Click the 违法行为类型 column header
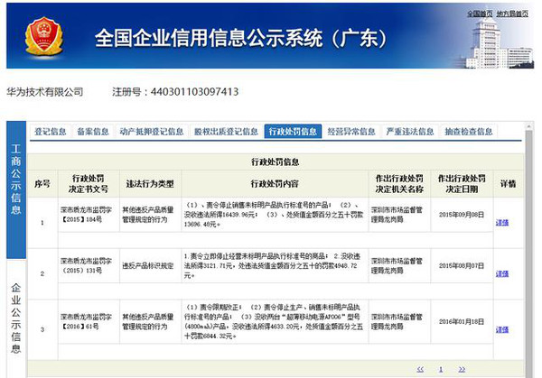This screenshot has height=378, width=542. click(150, 184)
